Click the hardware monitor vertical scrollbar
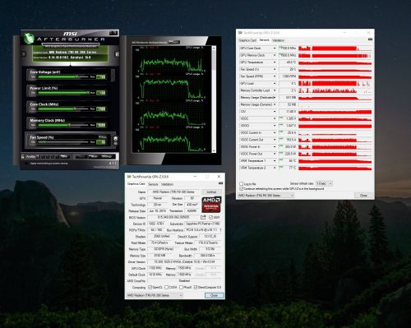This screenshot has height=328, width=411. 214,99
